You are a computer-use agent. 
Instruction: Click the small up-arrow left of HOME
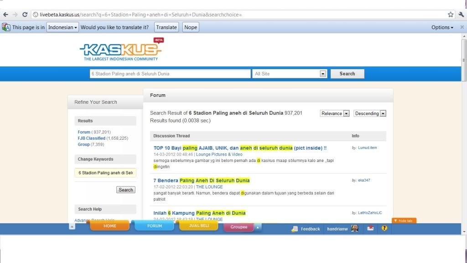click(x=72, y=227)
